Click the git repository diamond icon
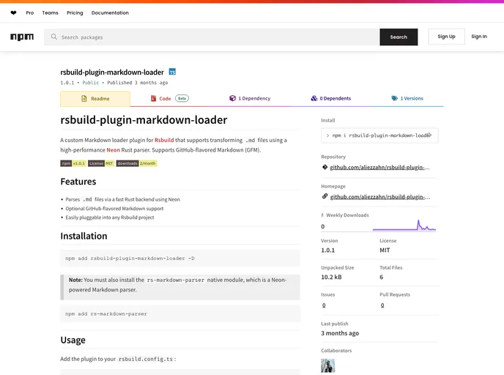 325,167
